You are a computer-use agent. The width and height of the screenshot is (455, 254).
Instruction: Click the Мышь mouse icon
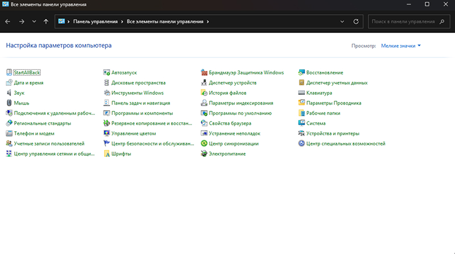click(x=9, y=103)
